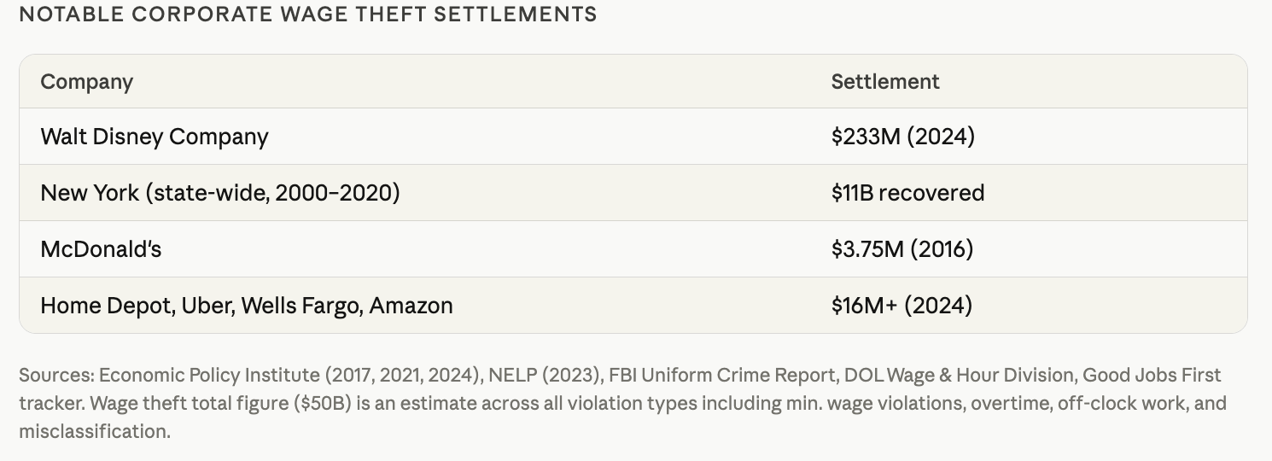
Task: Click the Home Depot, Uber, Wells Fargo, Amazon cell
Action: 247,306
